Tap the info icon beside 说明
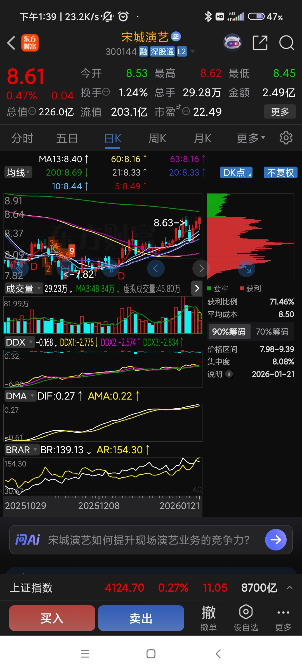Image resolution: width=302 pixels, height=672 pixels. [229, 374]
